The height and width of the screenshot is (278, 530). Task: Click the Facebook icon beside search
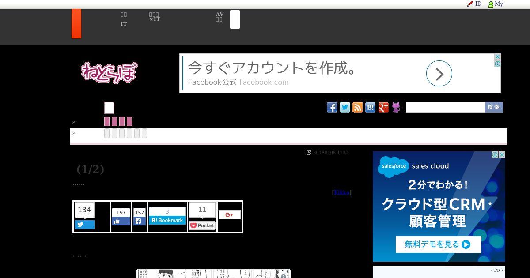coord(332,107)
